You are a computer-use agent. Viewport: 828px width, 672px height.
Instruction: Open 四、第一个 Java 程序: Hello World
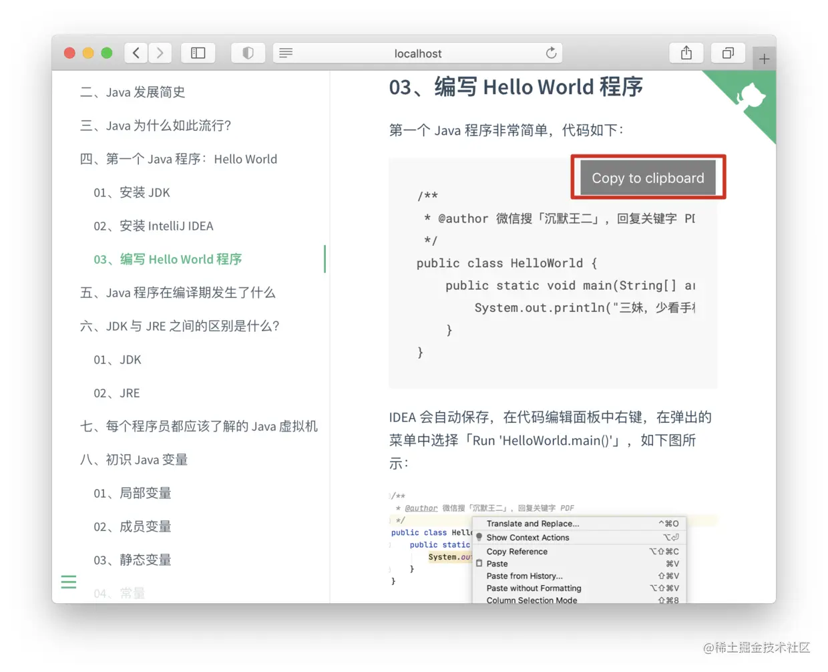(x=178, y=159)
